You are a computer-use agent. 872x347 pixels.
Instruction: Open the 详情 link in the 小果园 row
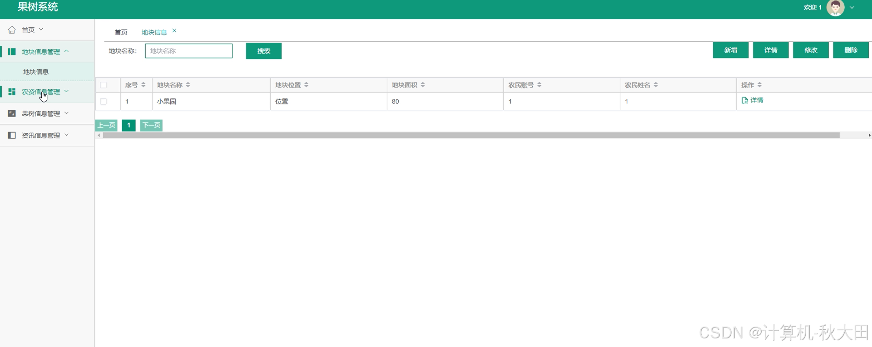coord(753,100)
